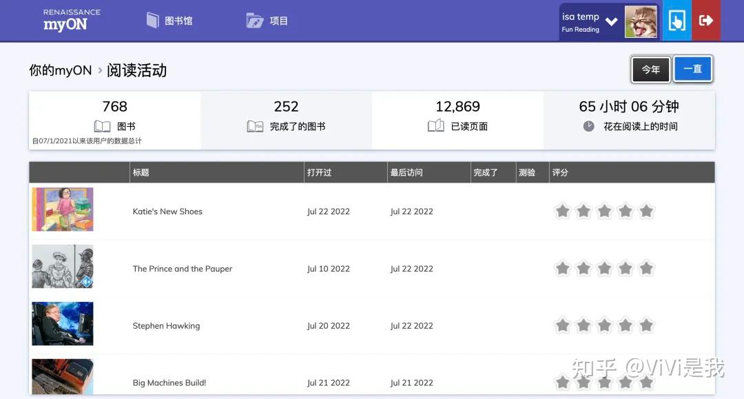Click the cat avatar profile picture
Screen dimensions: 744x399
point(641,20)
